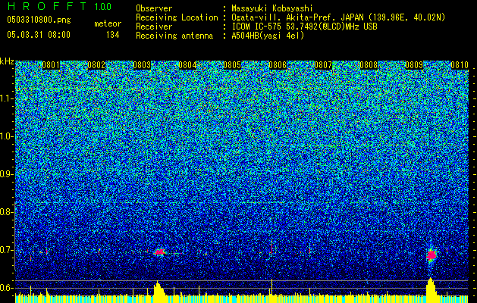Click the 1.0 kHz axis tick label

tap(6, 136)
